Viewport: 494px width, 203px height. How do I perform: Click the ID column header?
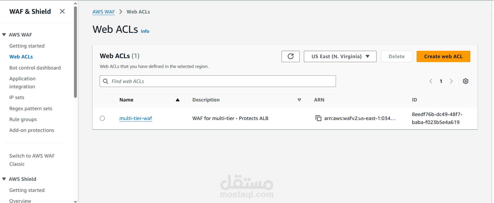(414, 100)
